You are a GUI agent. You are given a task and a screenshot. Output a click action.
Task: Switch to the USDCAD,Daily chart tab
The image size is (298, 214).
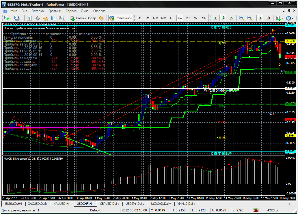pos(161,204)
